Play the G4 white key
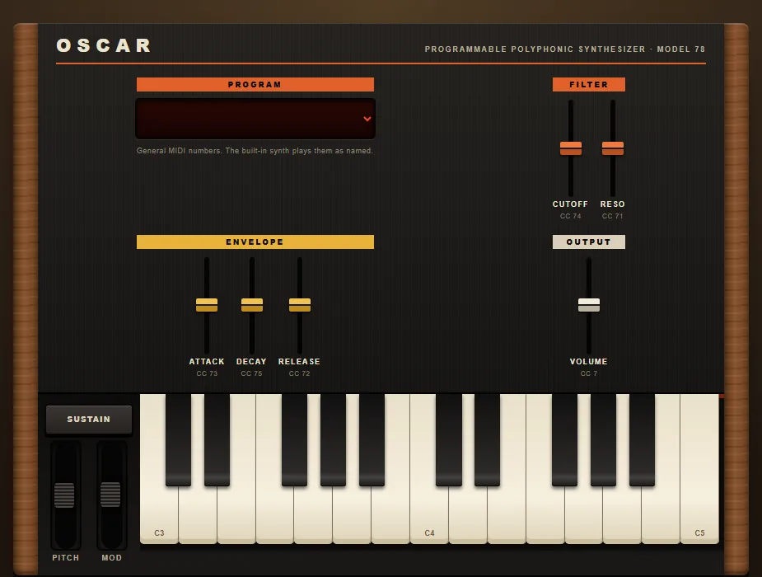Screen dimensions: 762x577 click(x=583, y=515)
